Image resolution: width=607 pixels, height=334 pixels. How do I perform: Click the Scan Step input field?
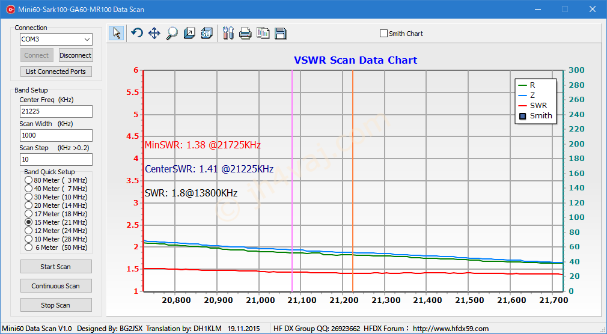56,159
